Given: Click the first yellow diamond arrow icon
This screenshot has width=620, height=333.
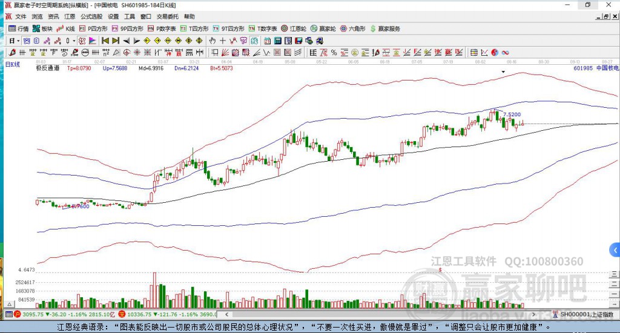Looking at the screenshot, I should 147,41.
